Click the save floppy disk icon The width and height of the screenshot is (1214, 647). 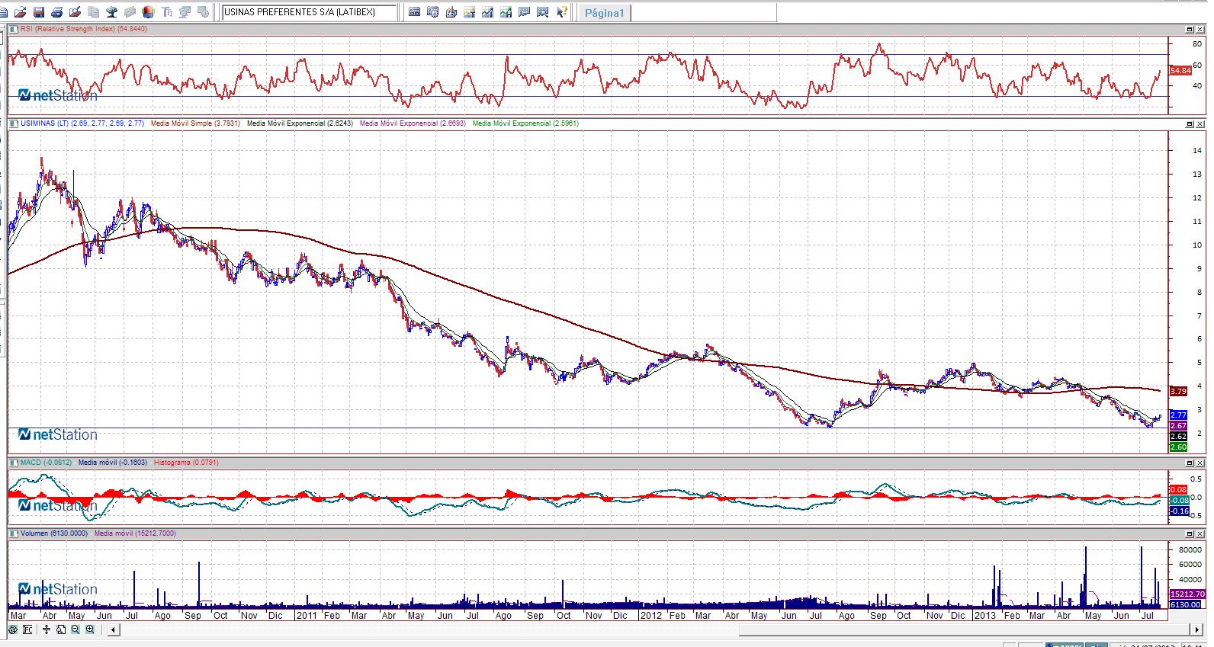click(x=38, y=12)
